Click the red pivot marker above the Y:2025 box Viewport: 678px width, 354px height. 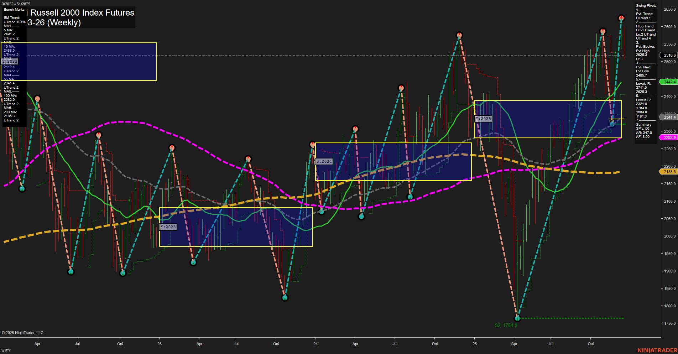pos(603,31)
